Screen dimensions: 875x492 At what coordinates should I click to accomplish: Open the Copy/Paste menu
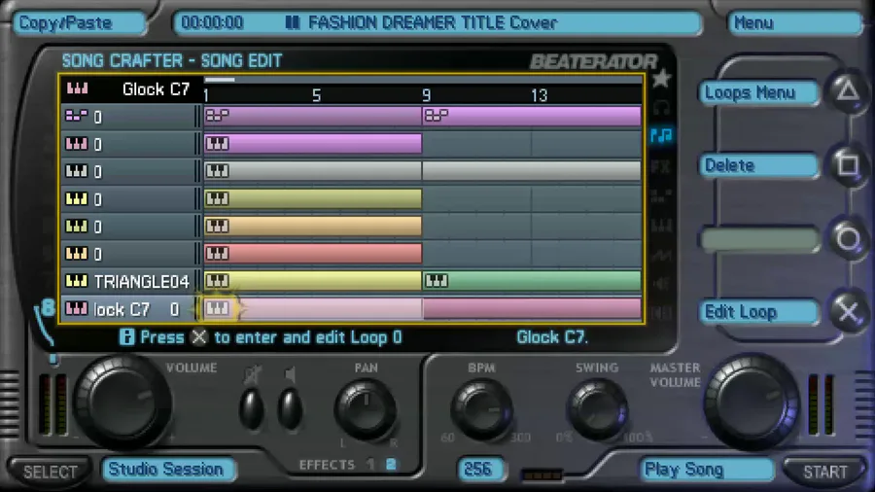click(79, 23)
